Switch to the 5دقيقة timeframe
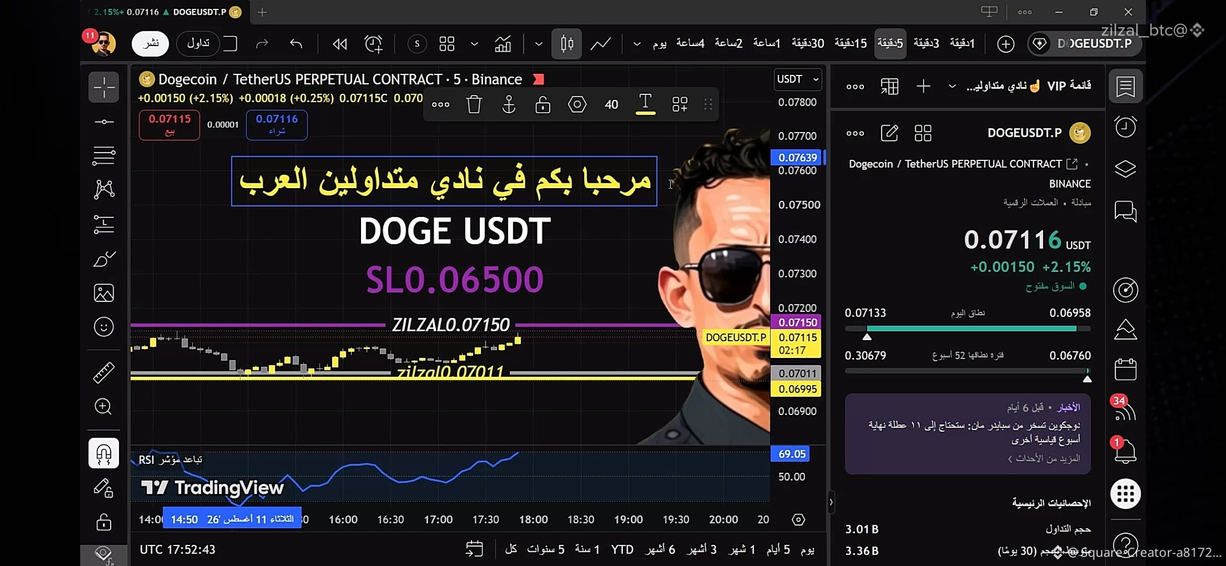Image resolution: width=1226 pixels, height=566 pixels. [x=890, y=43]
